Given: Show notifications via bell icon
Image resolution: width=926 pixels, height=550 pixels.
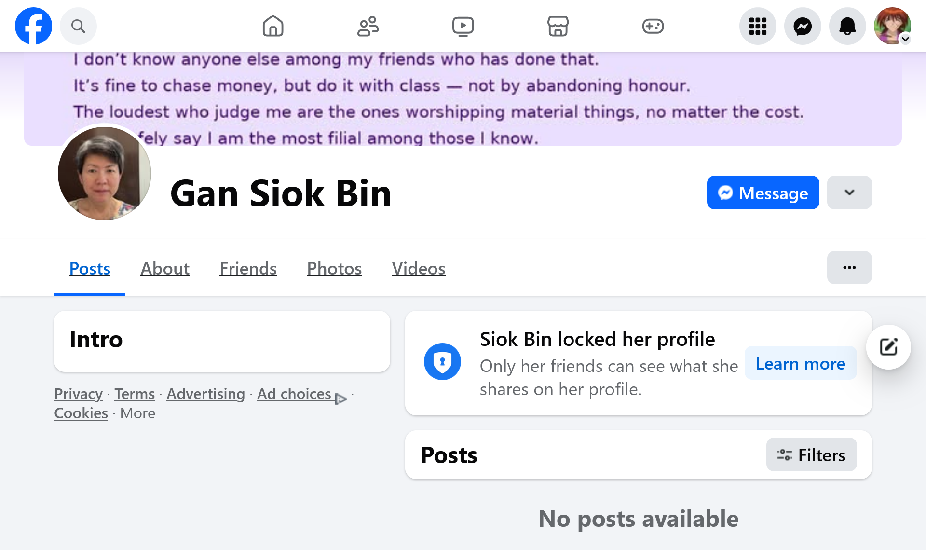Looking at the screenshot, I should pos(847,26).
